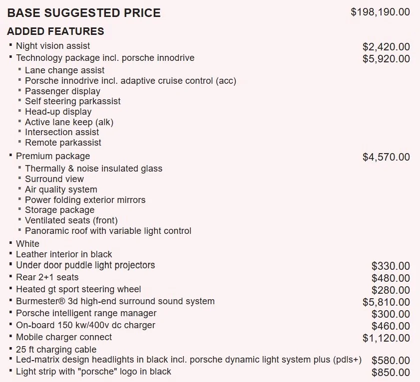Click the Leather interior in black item

(x=64, y=254)
